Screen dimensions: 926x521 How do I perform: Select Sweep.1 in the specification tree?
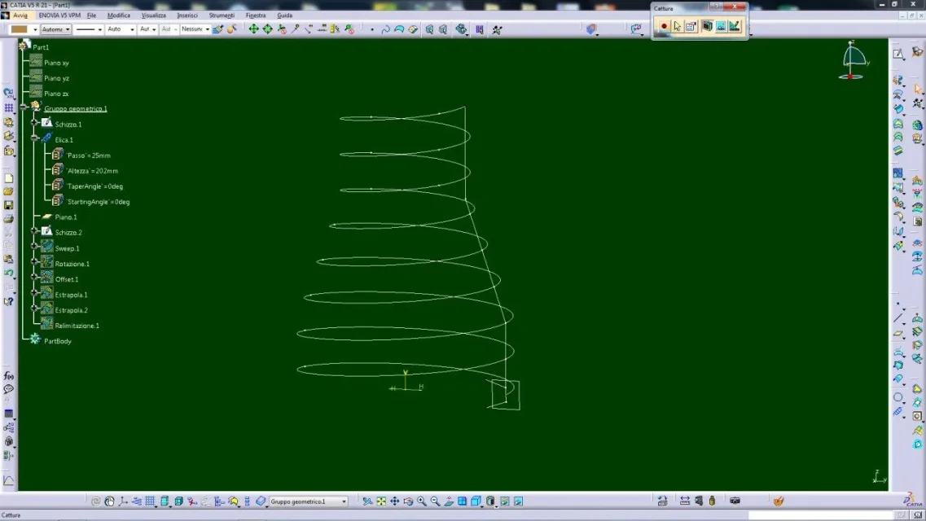coord(67,247)
